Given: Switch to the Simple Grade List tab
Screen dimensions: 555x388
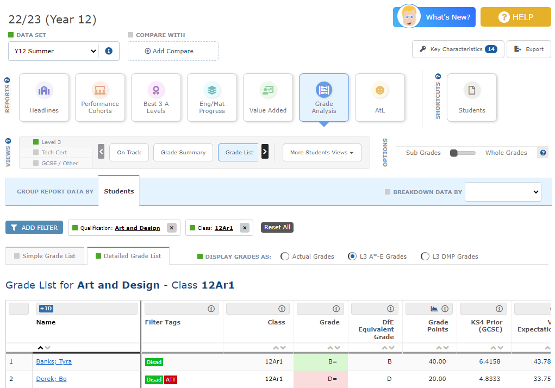Looking at the screenshot, I should tap(45, 256).
